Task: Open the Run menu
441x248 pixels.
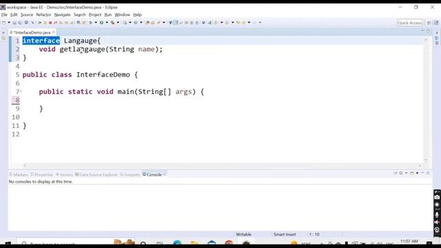Action: coord(108,14)
